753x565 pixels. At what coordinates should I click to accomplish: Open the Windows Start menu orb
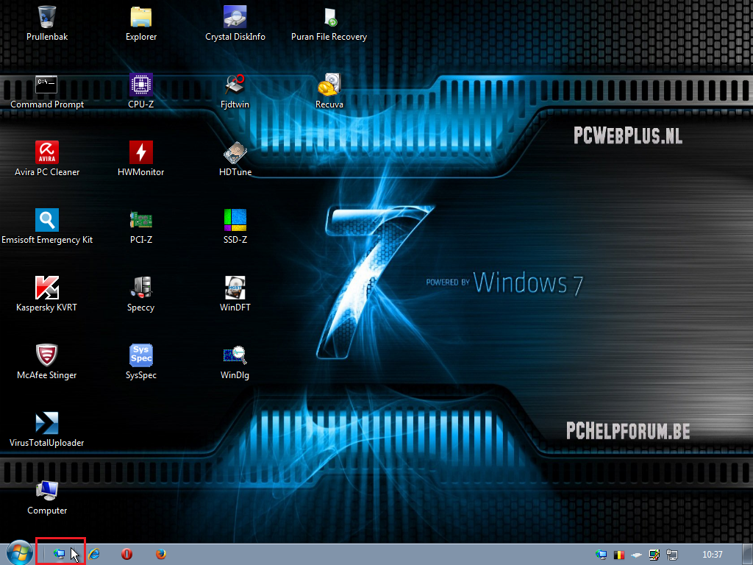[x=19, y=553]
